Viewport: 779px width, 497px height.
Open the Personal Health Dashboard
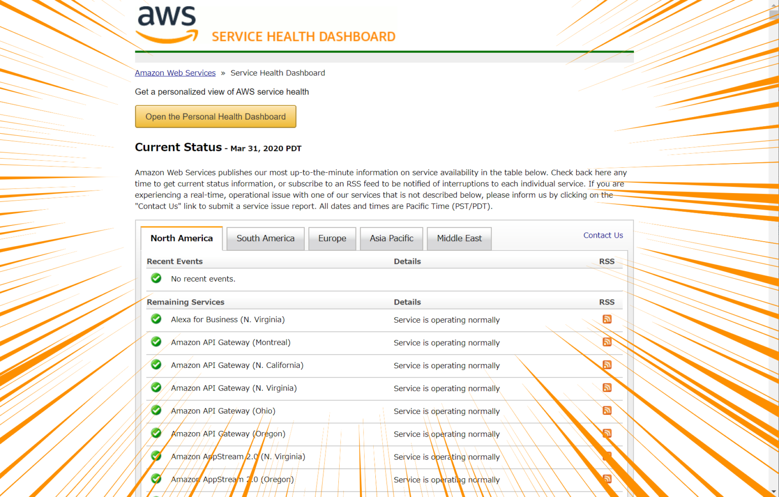[216, 117]
